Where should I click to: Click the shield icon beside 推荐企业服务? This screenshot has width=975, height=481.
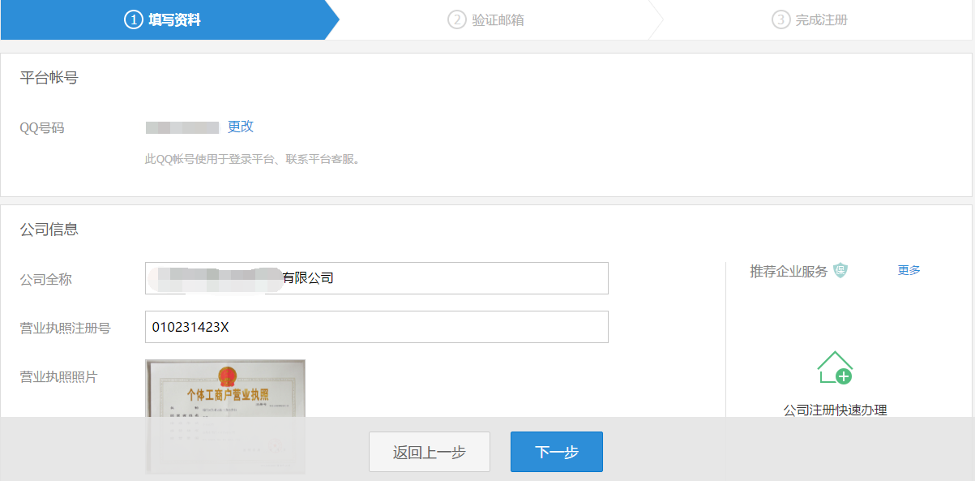point(840,271)
